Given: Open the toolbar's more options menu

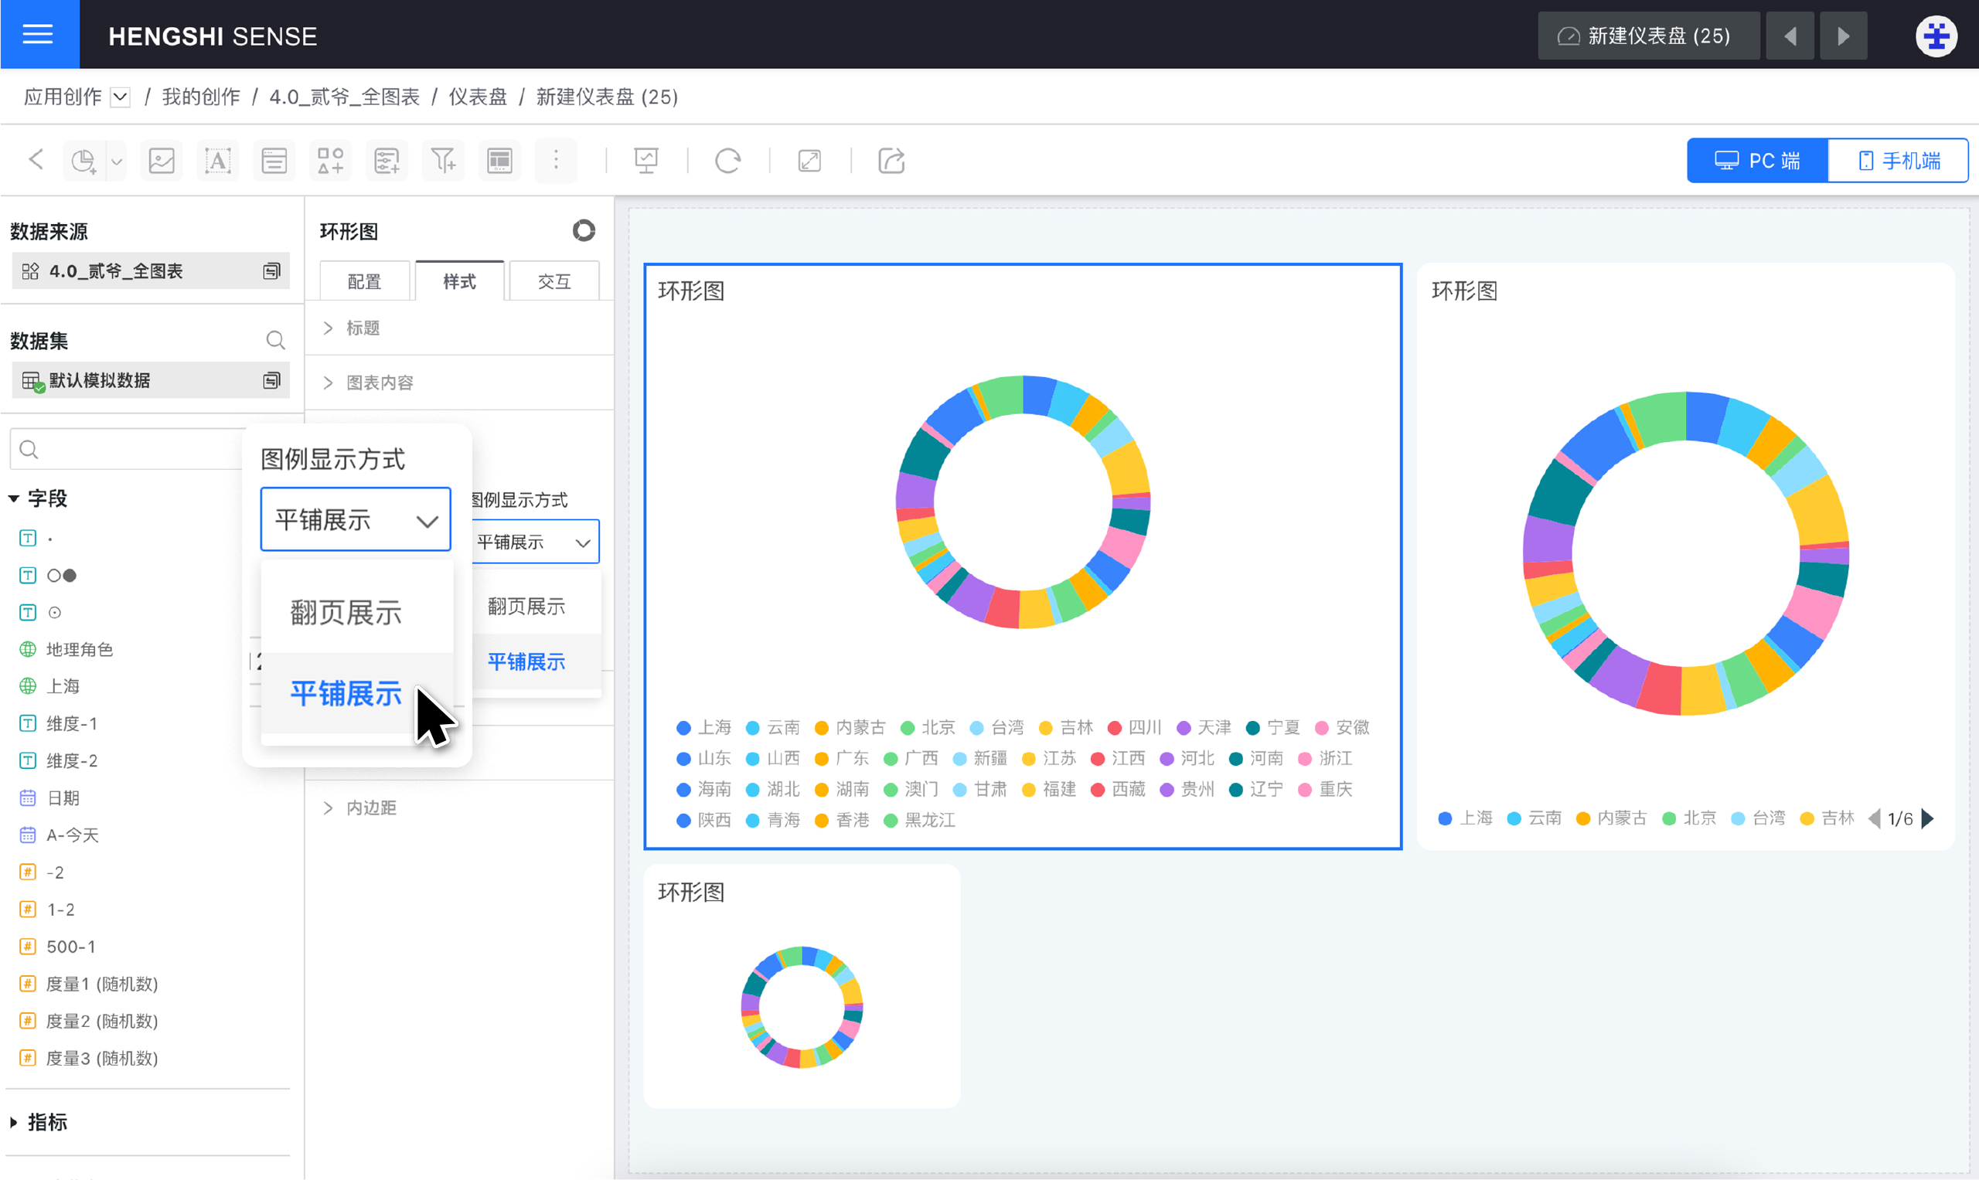Looking at the screenshot, I should tap(556, 162).
